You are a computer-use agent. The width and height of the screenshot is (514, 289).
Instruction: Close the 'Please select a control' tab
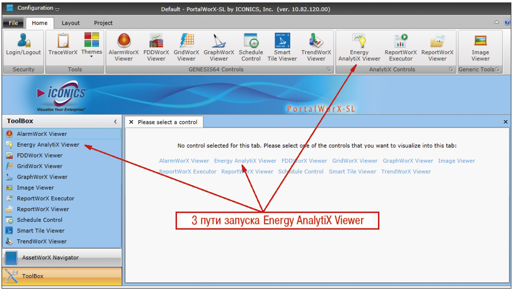click(x=131, y=122)
